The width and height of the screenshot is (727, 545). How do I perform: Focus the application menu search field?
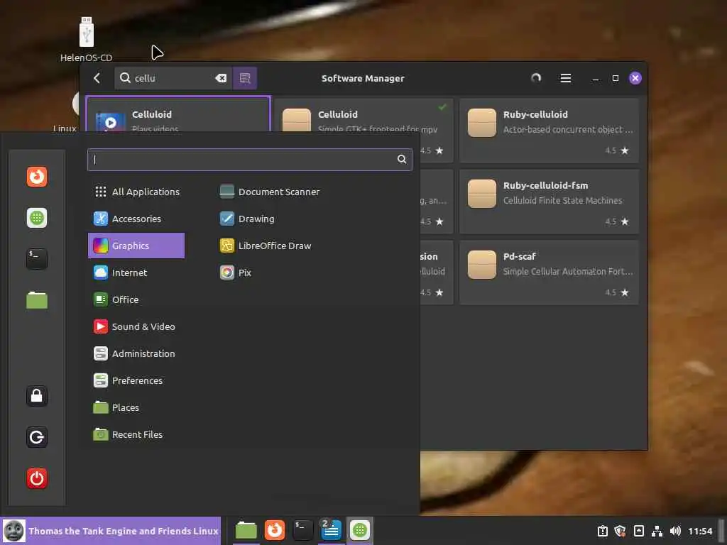pos(249,160)
